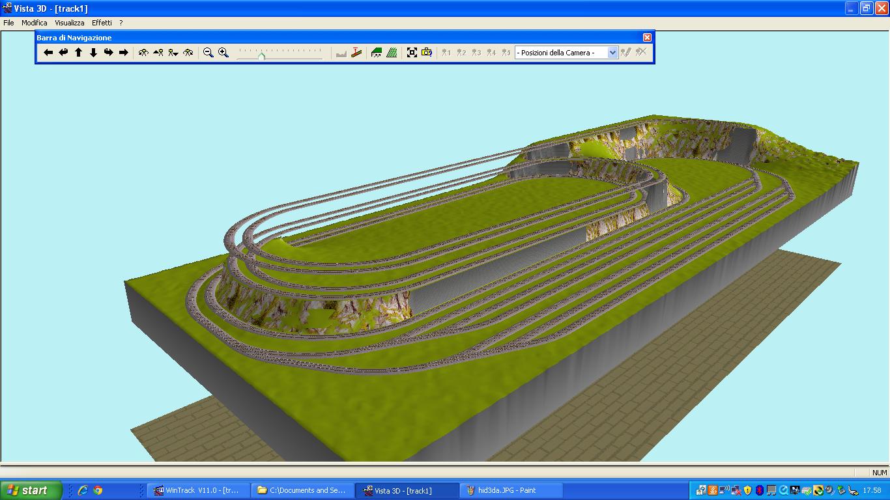Click the grayed landscape profile icon

click(341, 53)
